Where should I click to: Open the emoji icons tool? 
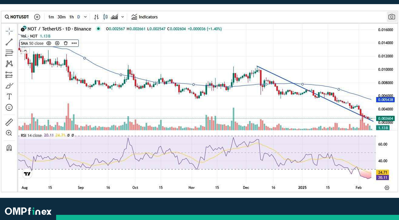coord(9,107)
